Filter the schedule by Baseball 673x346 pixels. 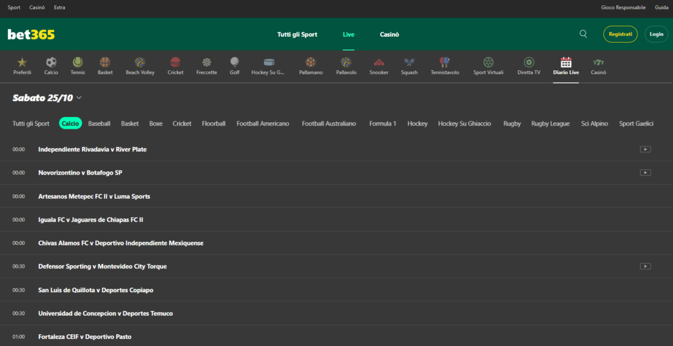[99, 123]
